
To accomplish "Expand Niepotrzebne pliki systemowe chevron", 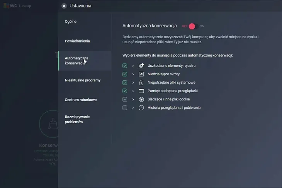I will tap(133, 83).
